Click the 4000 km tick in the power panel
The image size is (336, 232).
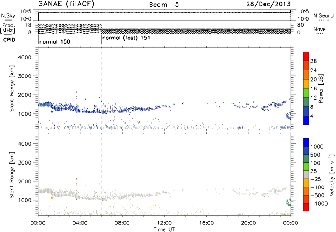[x=25, y=57]
